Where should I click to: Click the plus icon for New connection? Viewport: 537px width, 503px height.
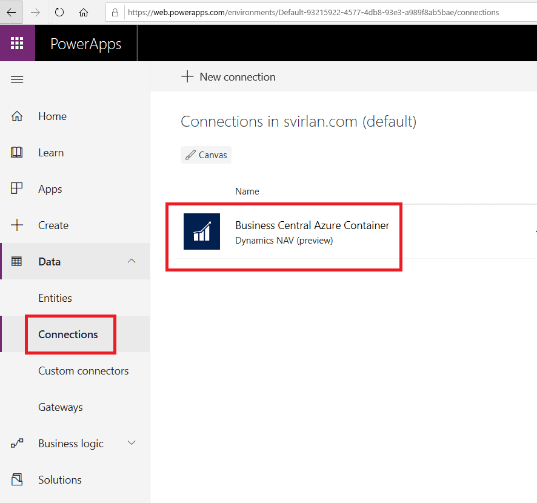click(x=187, y=76)
